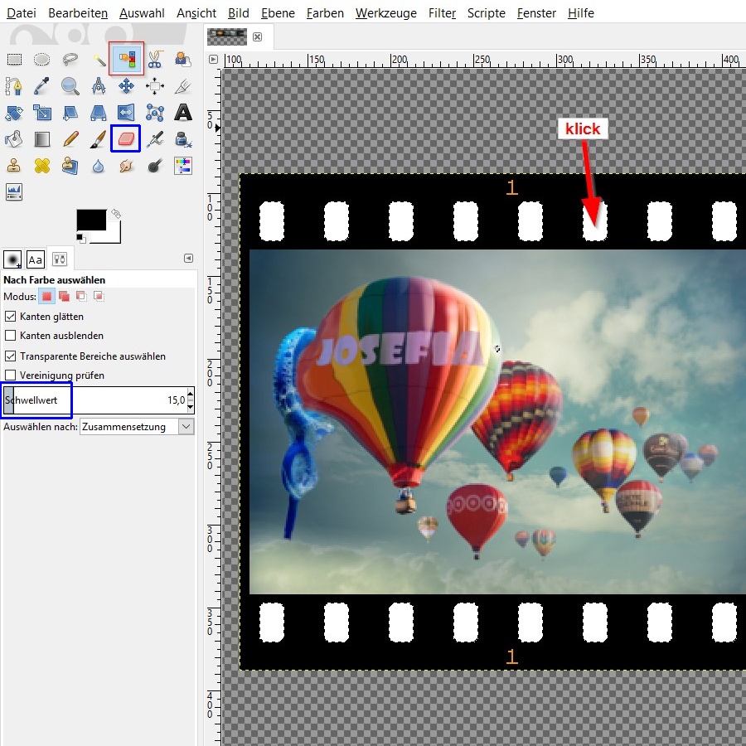Image resolution: width=746 pixels, height=746 pixels.
Task: Select the Select by Color tool
Action: coord(126,59)
